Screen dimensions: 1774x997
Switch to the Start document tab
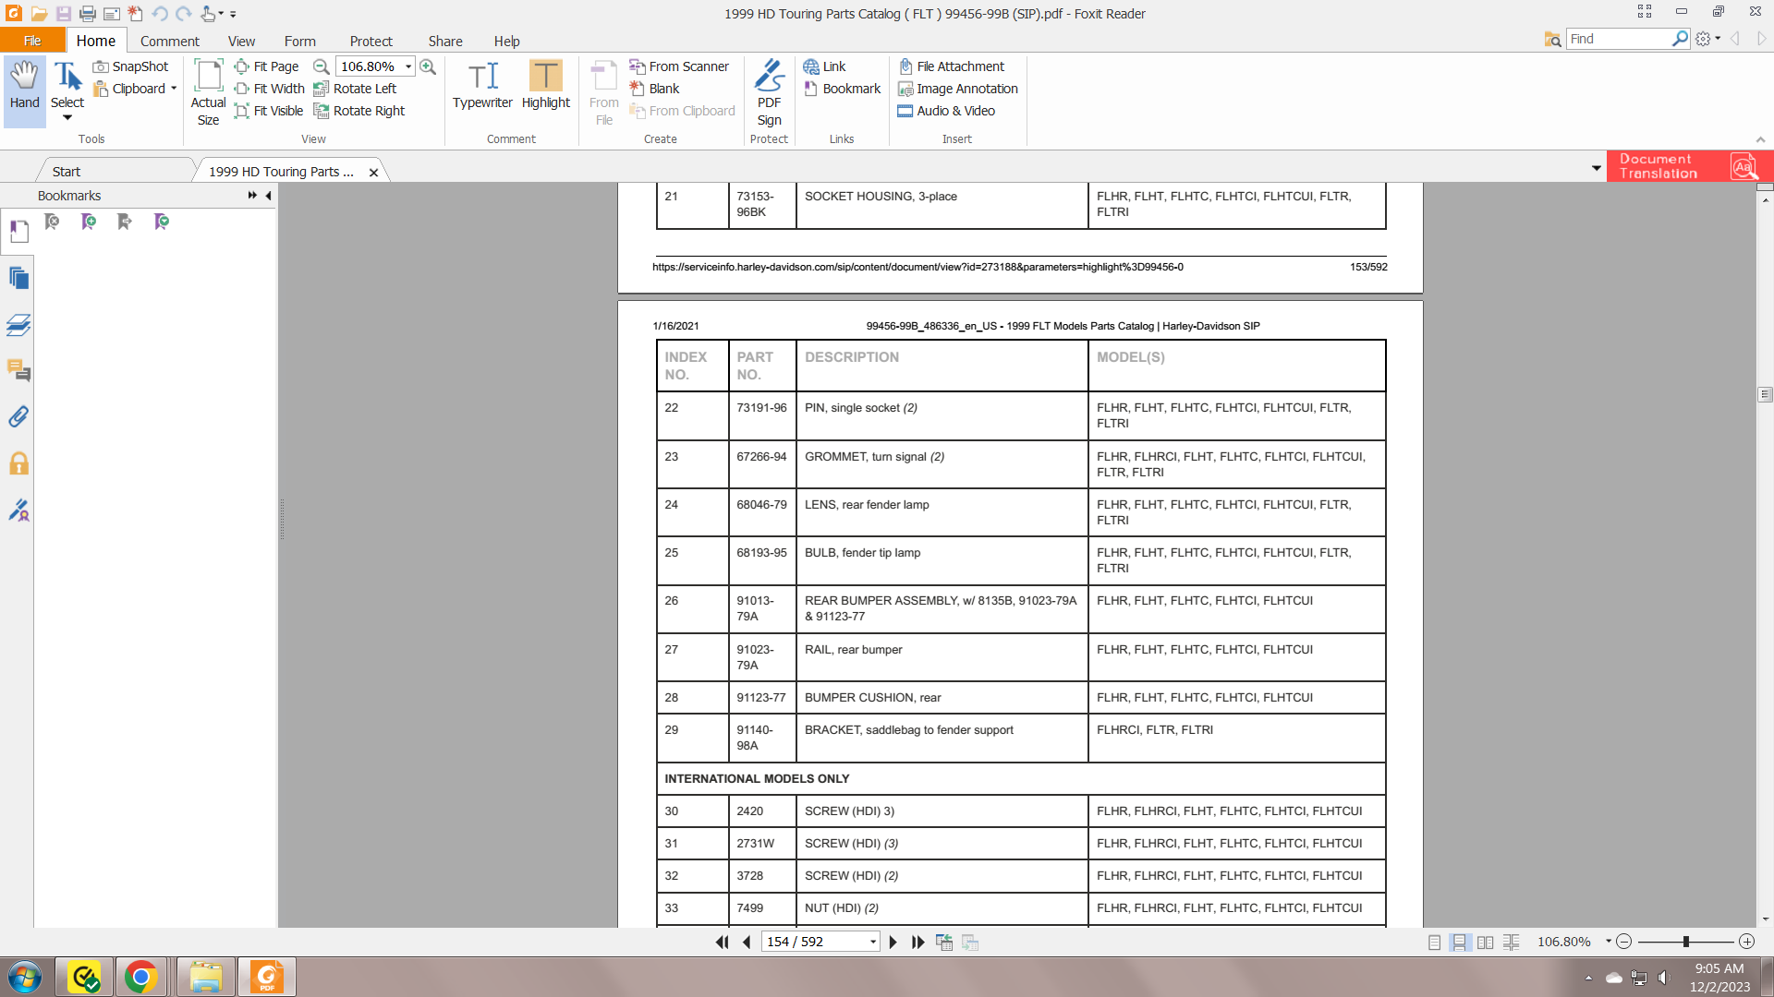coord(67,172)
